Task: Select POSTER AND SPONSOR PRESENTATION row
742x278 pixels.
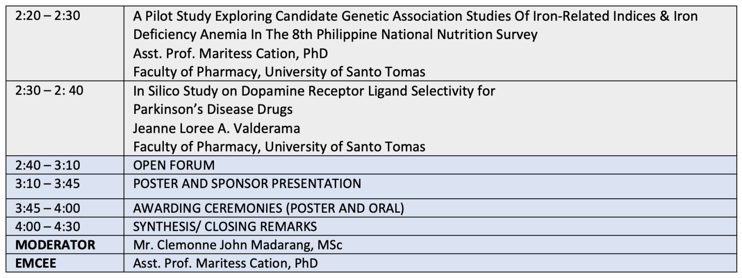Action: (x=431, y=186)
